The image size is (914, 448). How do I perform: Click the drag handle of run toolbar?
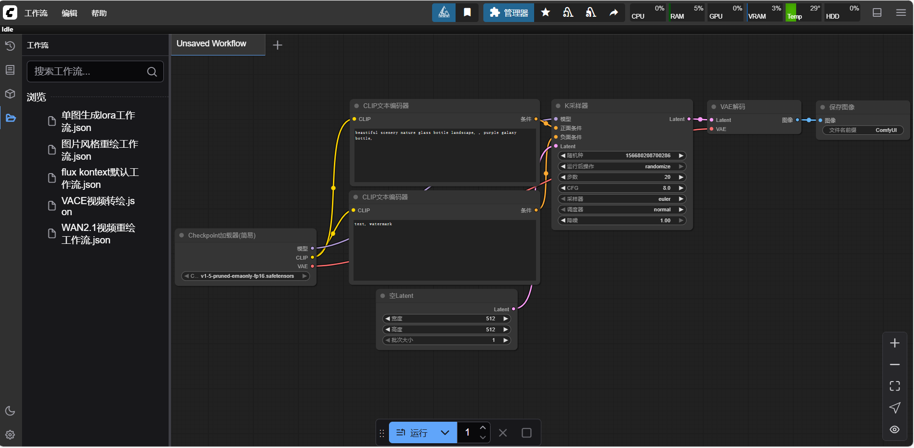pyautogui.click(x=382, y=433)
